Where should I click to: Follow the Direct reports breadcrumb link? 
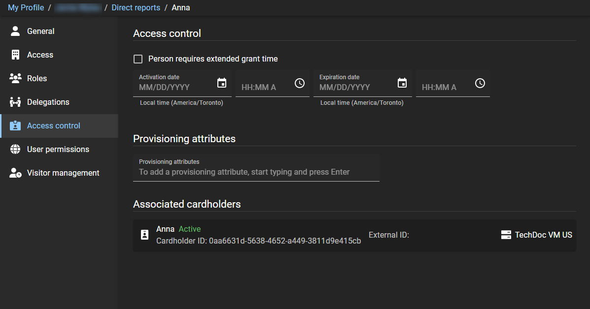click(x=136, y=7)
